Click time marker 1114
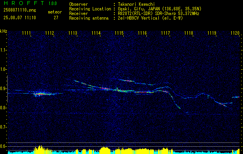The width and height of the screenshot is (243, 154). pos(96,33)
